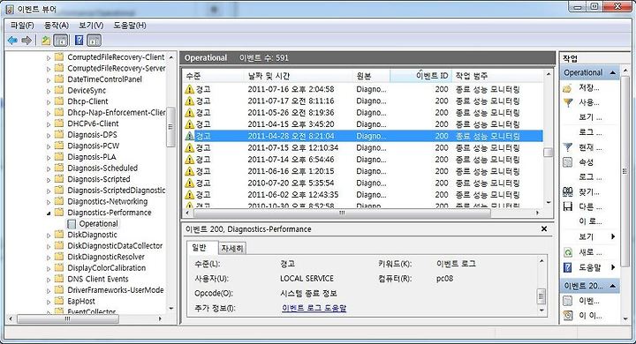
Task: Click the EapHost folder icon
Action: pyautogui.click(x=59, y=301)
